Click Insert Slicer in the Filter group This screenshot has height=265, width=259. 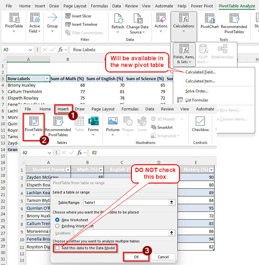(78, 16)
